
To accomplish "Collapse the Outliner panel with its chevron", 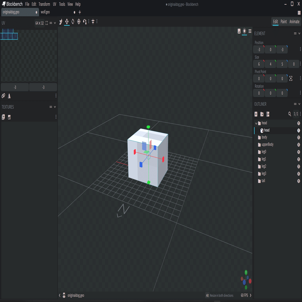I will coord(299,104).
